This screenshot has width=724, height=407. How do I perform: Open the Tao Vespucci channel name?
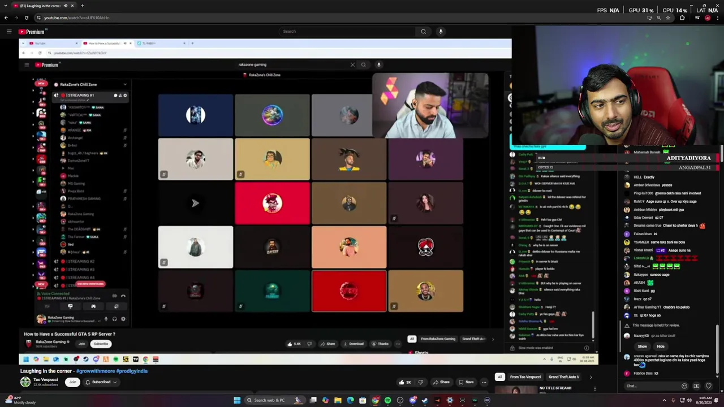[x=45, y=380]
